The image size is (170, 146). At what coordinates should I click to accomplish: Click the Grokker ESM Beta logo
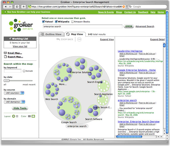point(21,25)
